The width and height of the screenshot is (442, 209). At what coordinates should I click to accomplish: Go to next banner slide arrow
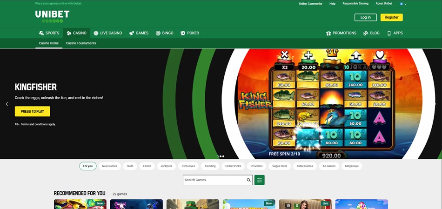pyautogui.click(x=435, y=104)
